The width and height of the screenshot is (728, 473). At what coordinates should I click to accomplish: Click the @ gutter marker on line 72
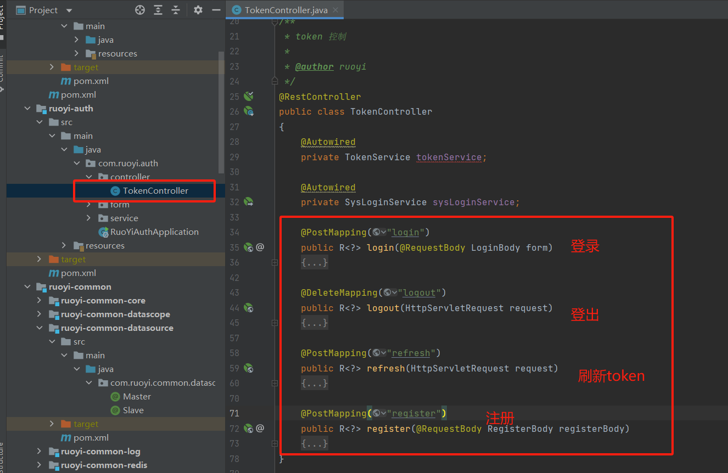(x=260, y=429)
